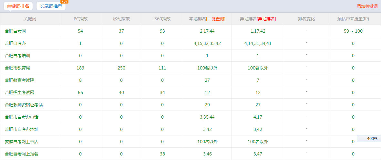This screenshot has width=381, height=160.
Task: Open the 长尾词推荐 tab
Action: (51, 6)
